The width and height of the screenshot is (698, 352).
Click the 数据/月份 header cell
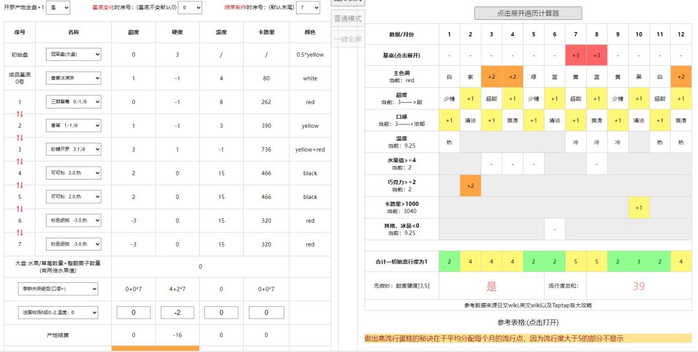tap(401, 34)
